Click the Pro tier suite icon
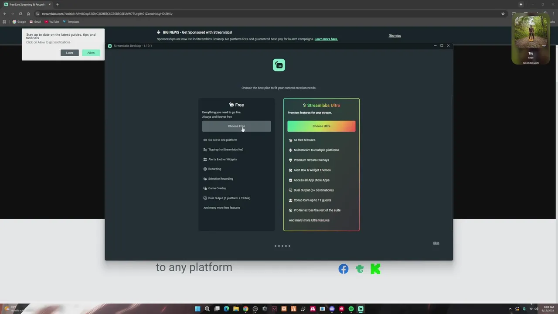Image resolution: width=558 pixels, height=314 pixels. click(290, 210)
